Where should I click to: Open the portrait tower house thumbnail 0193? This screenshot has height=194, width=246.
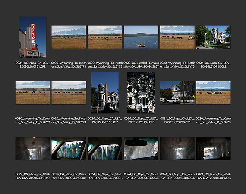tap(105, 93)
